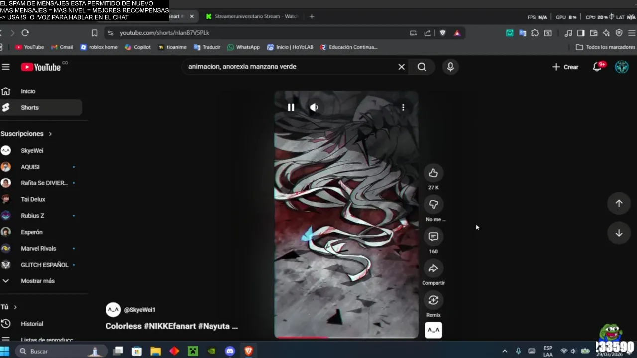Open the Gmail bookmark
Viewport: 637px width, 358px height.
tap(62, 47)
